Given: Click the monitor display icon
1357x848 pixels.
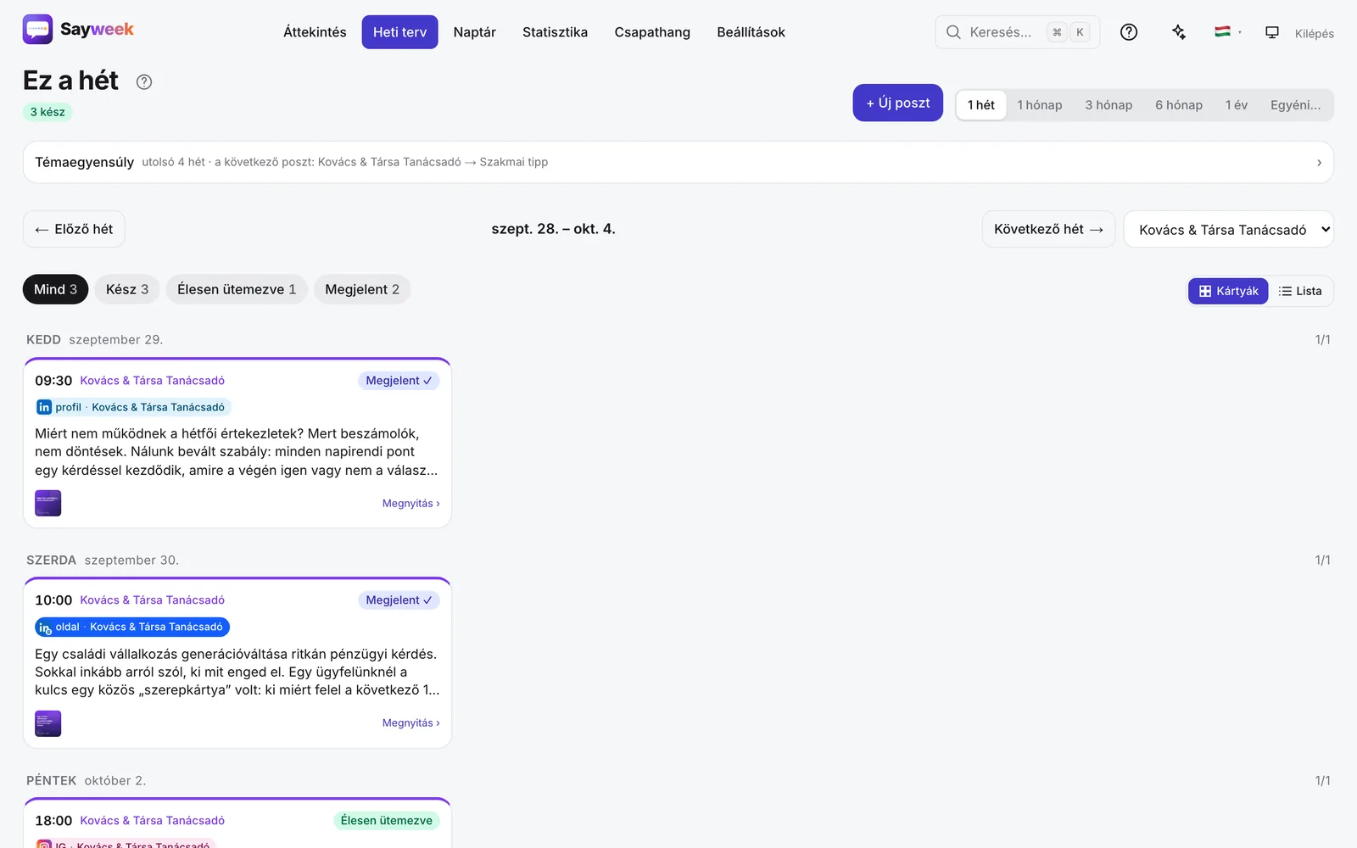Looking at the screenshot, I should pos(1272,32).
